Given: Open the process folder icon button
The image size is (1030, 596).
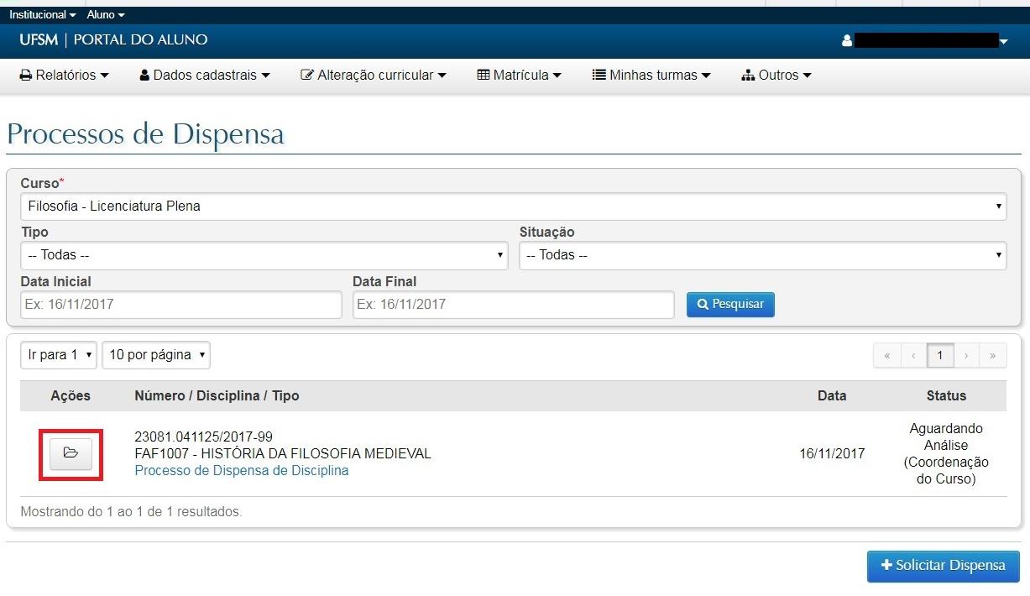Looking at the screenshot, I should click(71, 453).
